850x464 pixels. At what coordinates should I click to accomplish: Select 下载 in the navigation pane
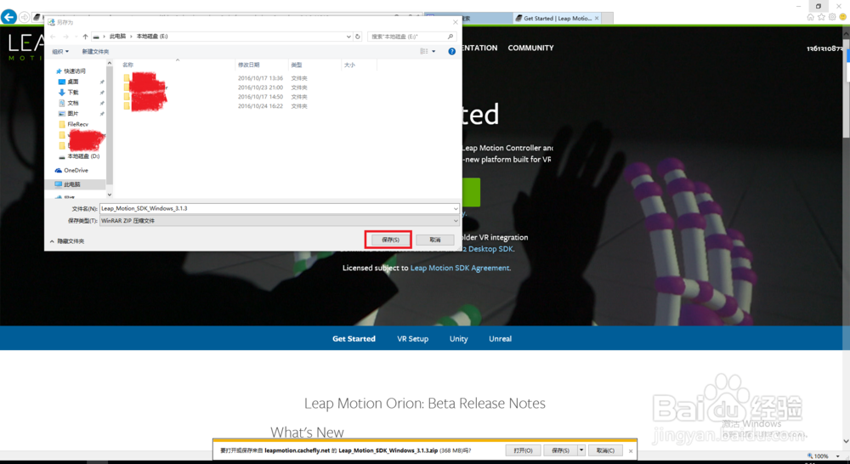(72, 92)
